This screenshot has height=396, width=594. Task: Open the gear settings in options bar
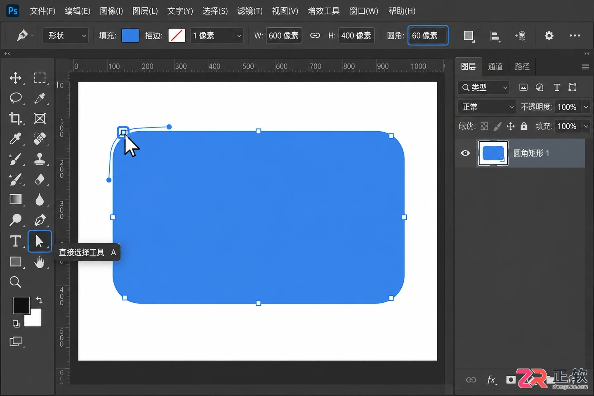(x=549, y=36)
